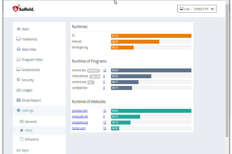Click the TIME LIMIT badge next to minecraft.exe

point(95,77)
